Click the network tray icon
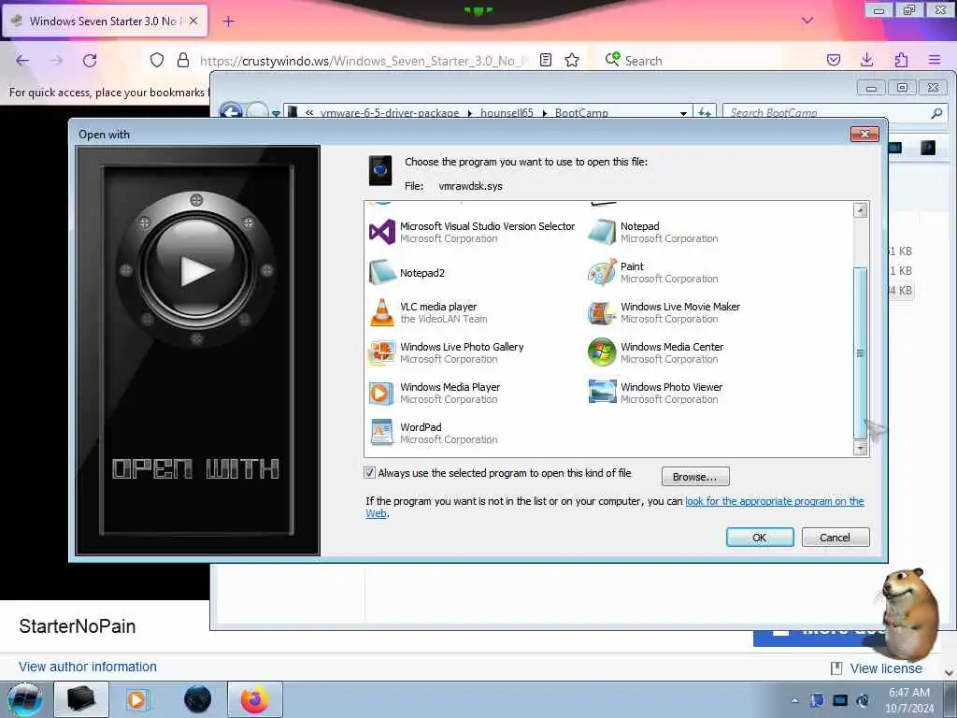 tap(840, 700)
